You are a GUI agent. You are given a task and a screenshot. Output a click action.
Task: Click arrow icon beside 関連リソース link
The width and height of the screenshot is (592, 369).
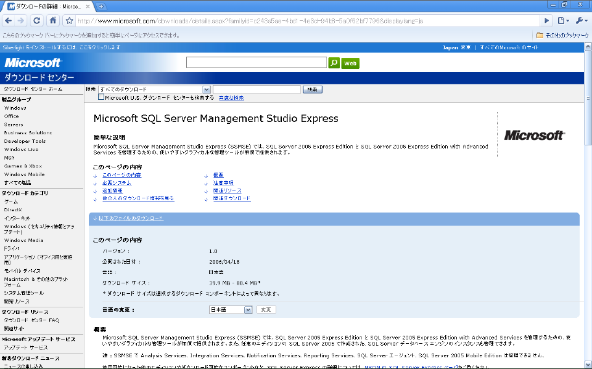(206, 192)
